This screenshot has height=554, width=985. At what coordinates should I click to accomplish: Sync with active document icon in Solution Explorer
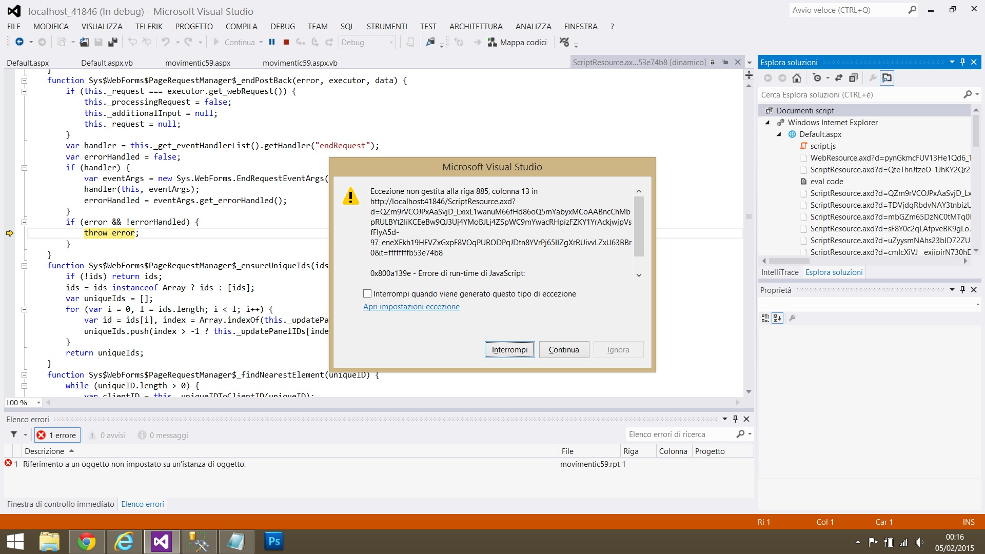pos(839,78)
